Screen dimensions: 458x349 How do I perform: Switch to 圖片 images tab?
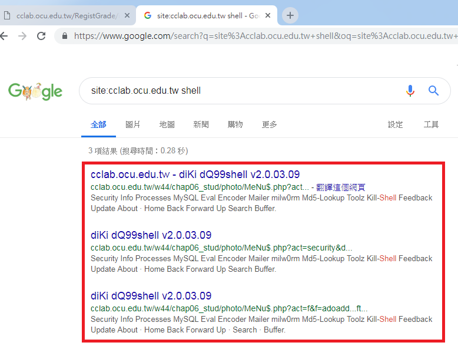(x=132, y=124)
